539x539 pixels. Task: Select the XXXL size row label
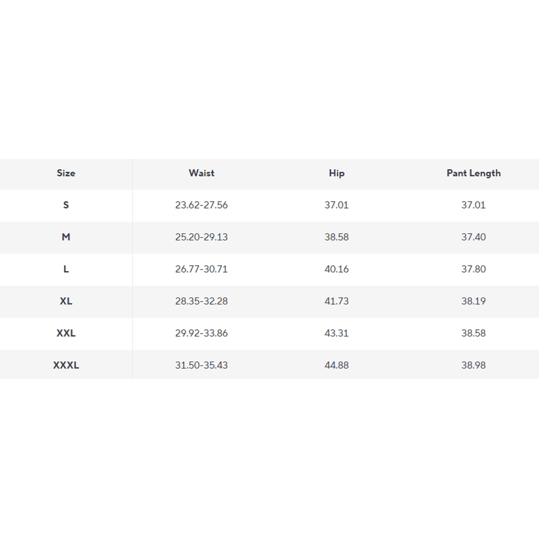point(66,365)
